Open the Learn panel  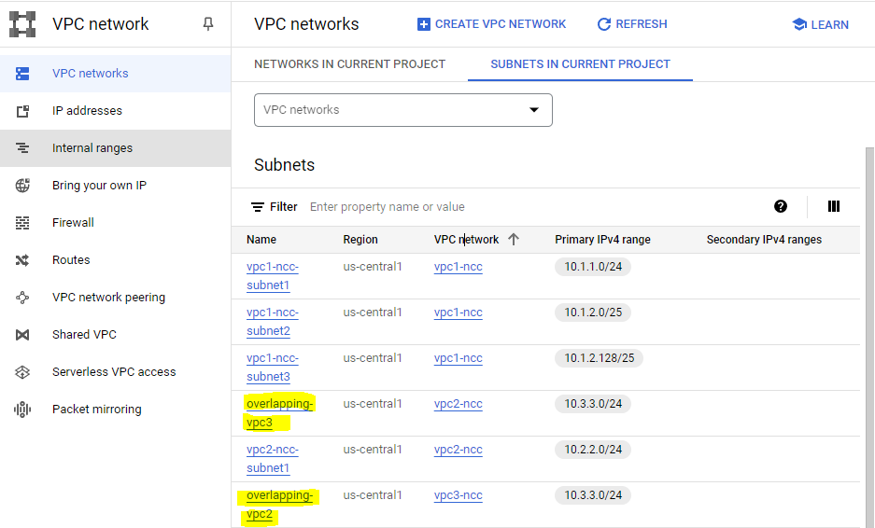click(x=820, y=24)
